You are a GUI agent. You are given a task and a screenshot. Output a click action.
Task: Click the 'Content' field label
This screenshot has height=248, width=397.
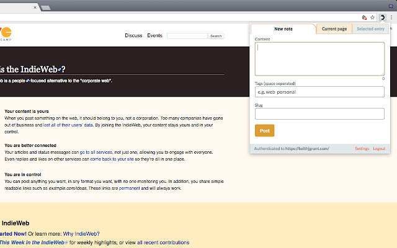262,39
